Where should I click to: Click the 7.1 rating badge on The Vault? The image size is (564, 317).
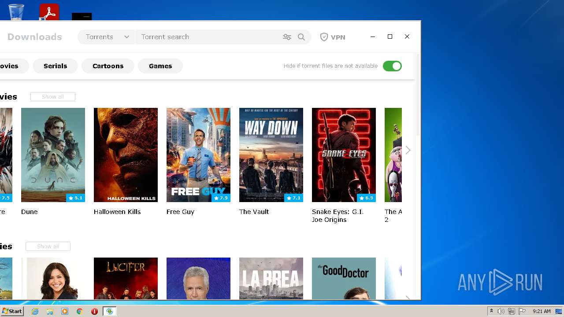pyautogui.click(x=293, y=198)
